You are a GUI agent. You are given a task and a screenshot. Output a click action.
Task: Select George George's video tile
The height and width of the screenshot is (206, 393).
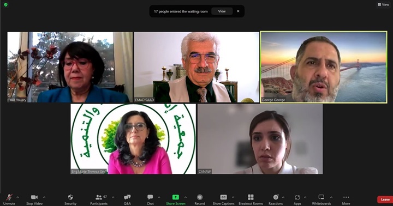(x=324, y=67)
